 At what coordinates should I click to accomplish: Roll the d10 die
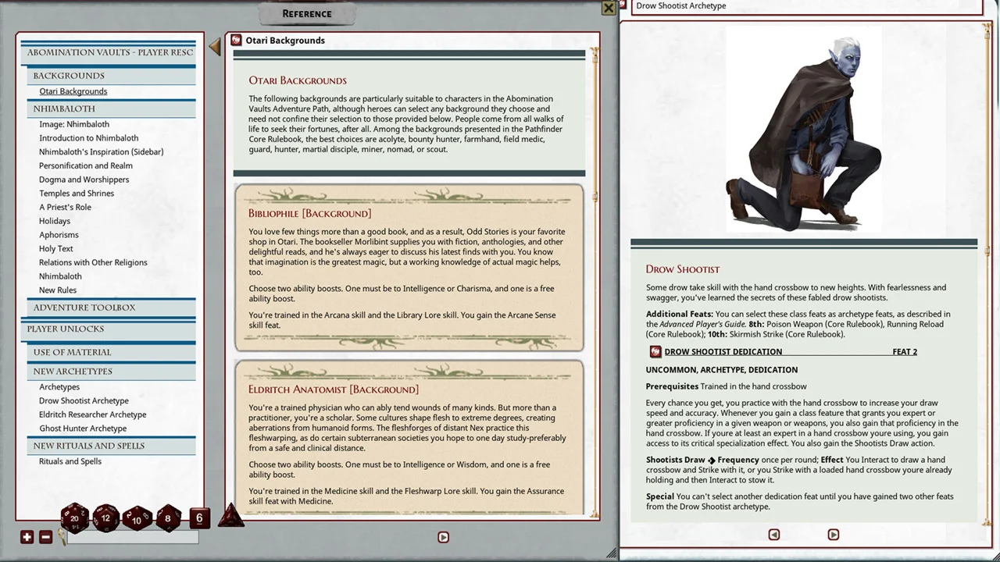(x=137, y=518)
